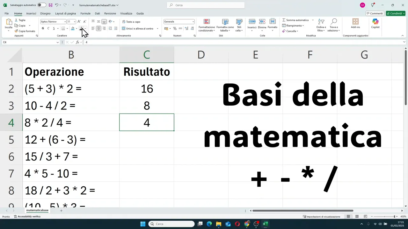Click the increase indent icon
This screenshot has height=229, width=408.
point(116,28)
